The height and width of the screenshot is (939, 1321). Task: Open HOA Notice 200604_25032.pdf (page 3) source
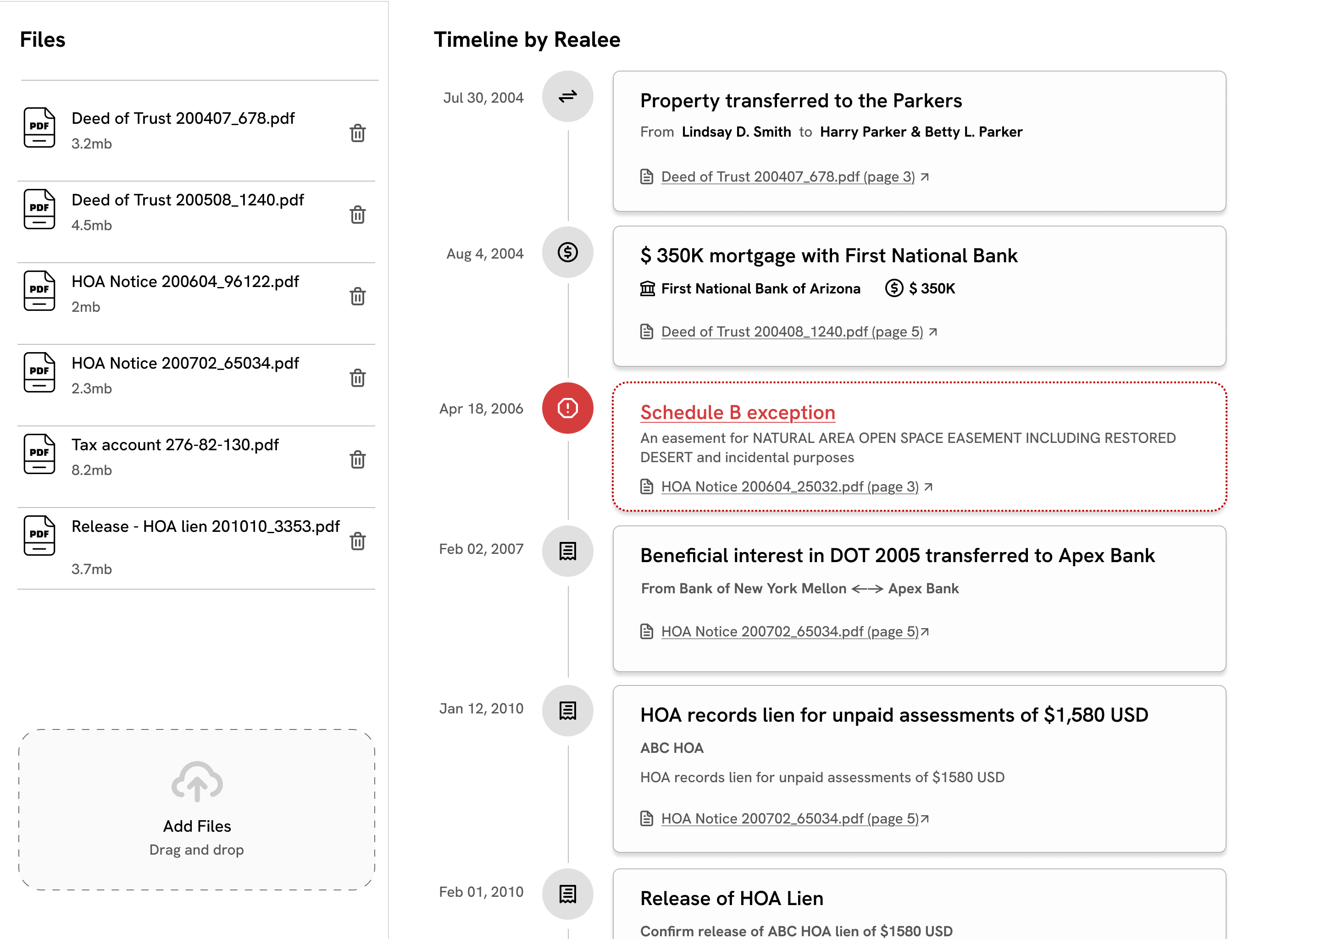pos(789,487)
